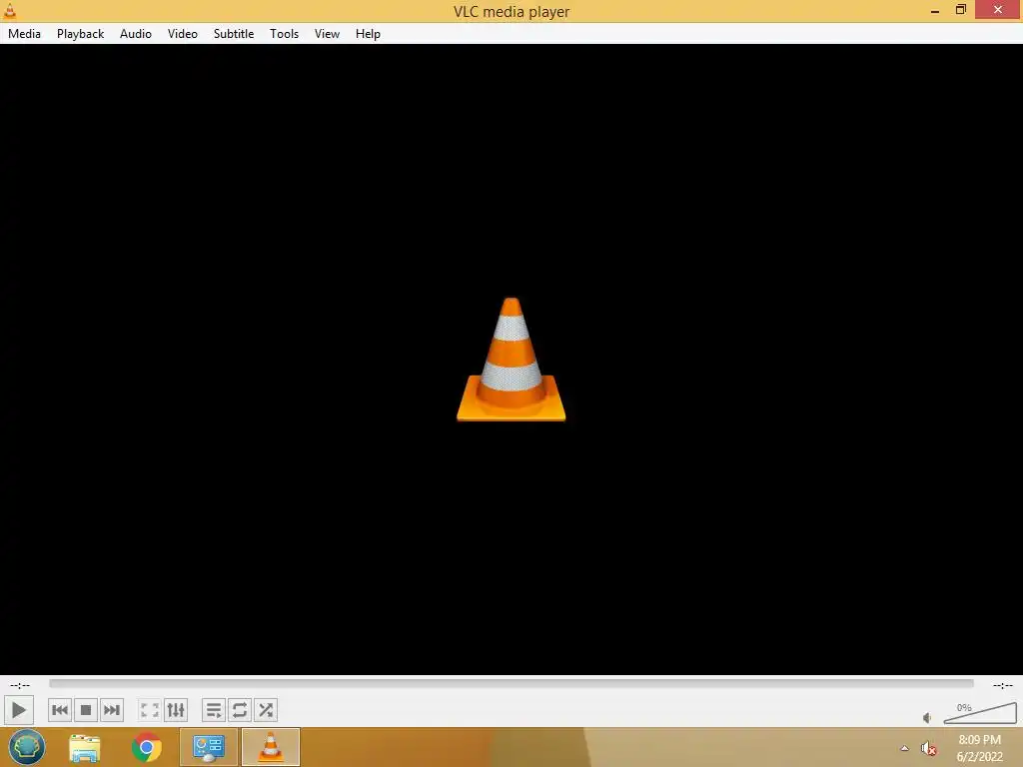Restore down the VLC window
Viewport: 1023px width, 767px height.
[x=960, y=10]
